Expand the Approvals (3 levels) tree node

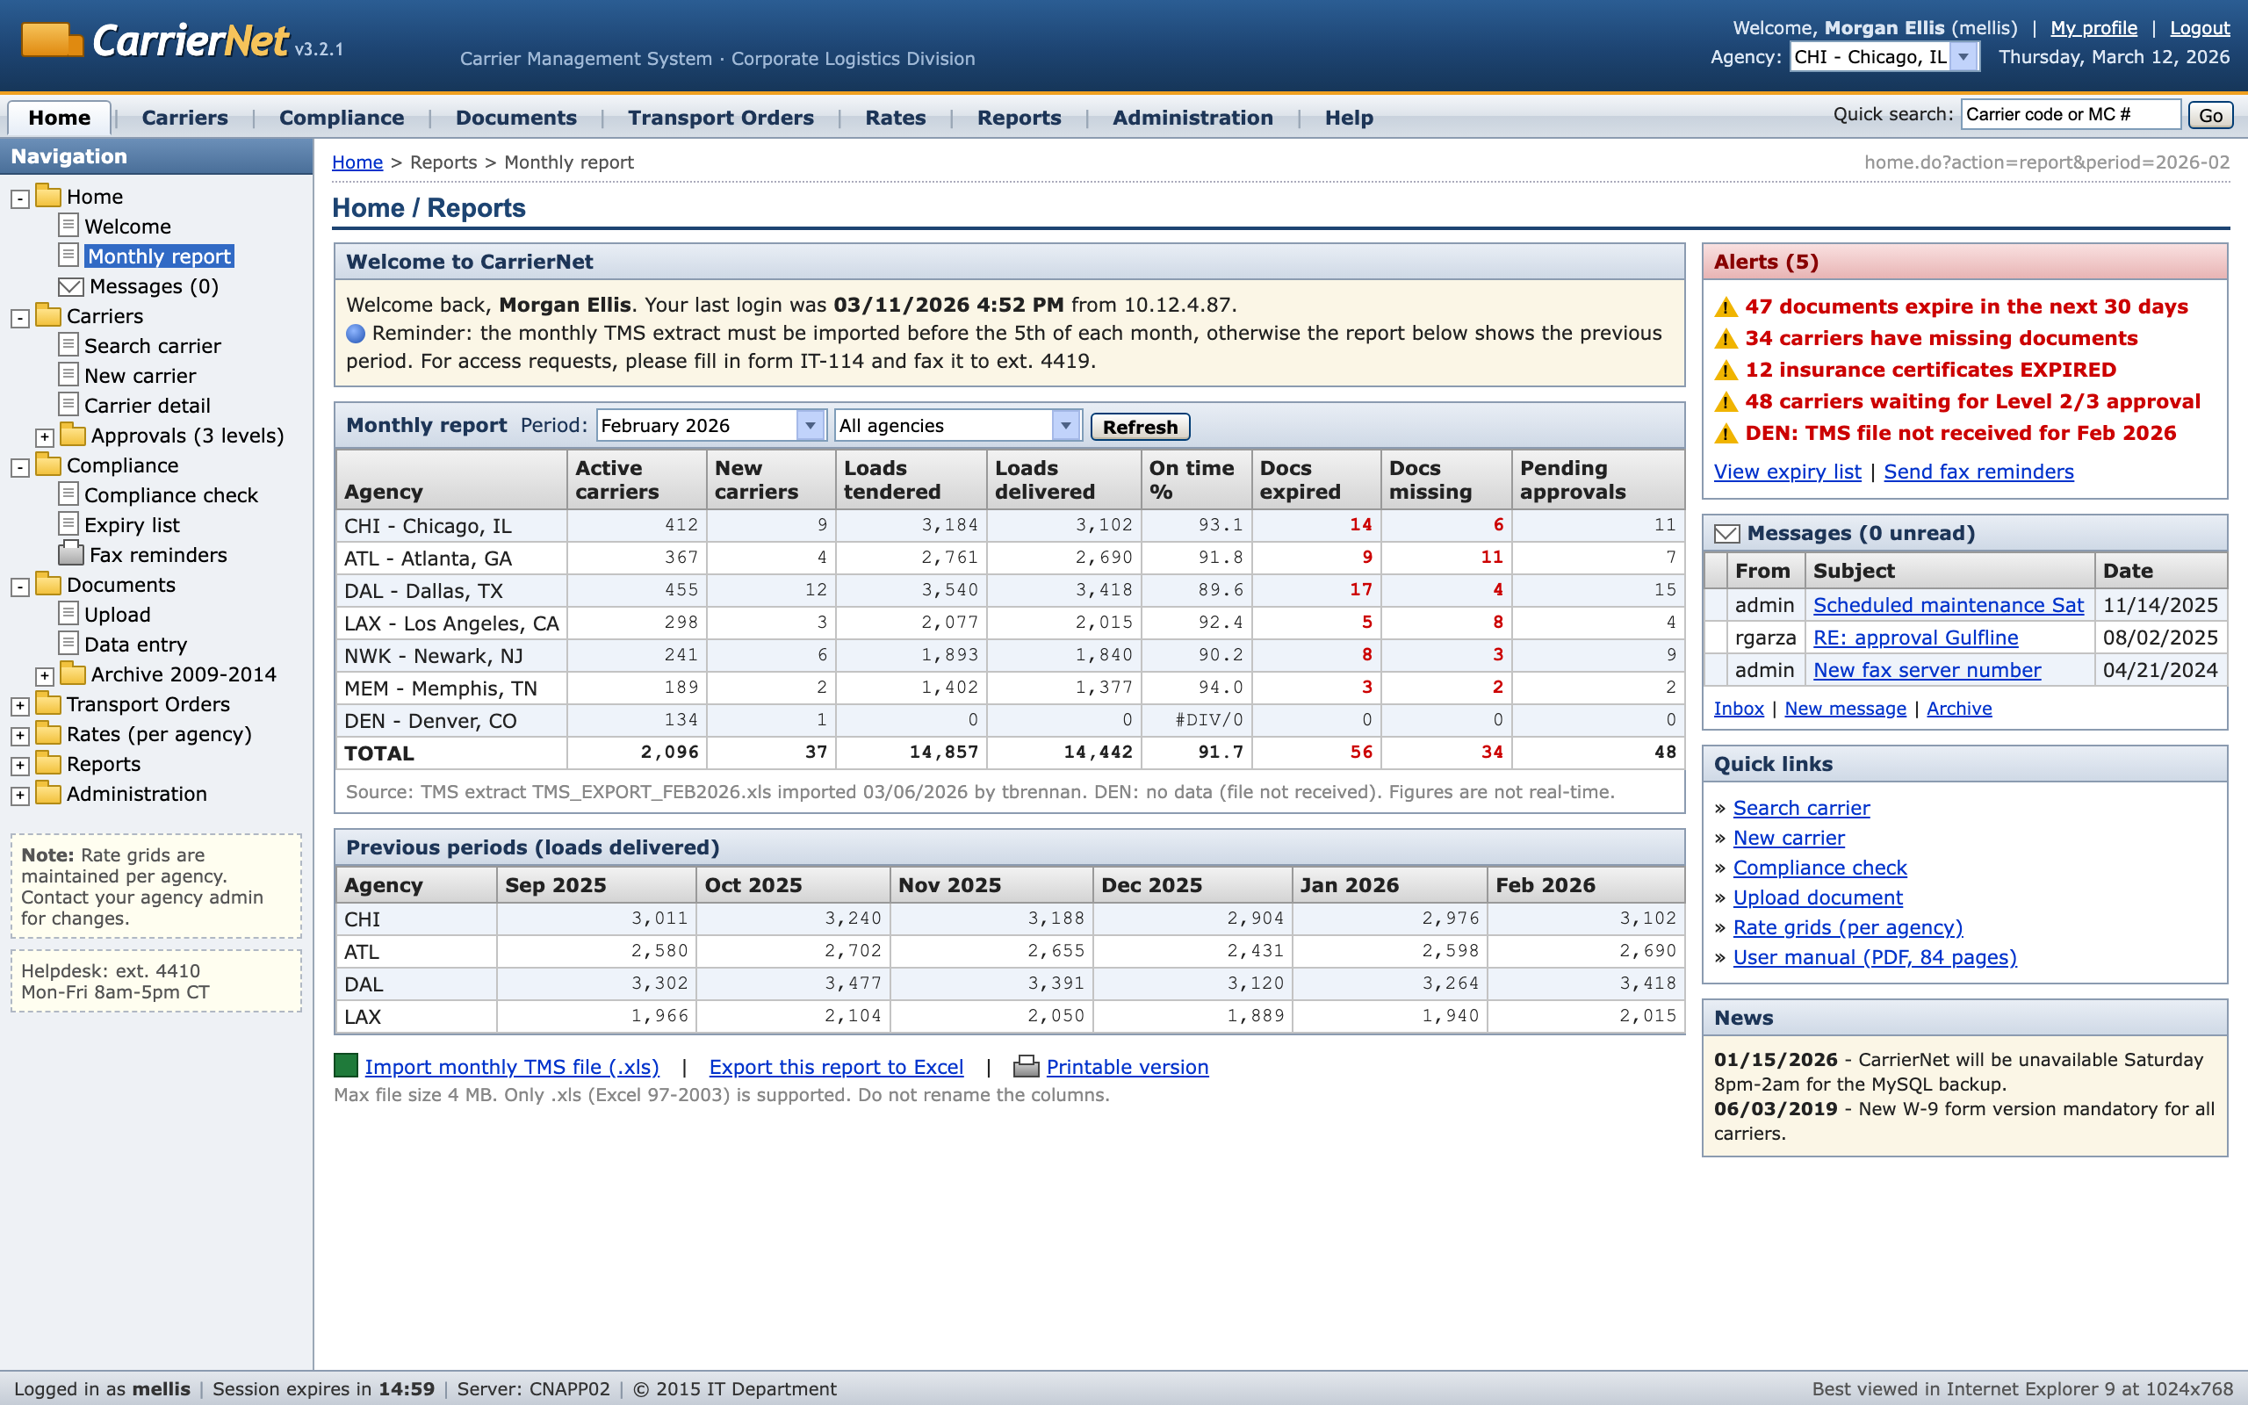pyautogui.click(x=45, y=436)
